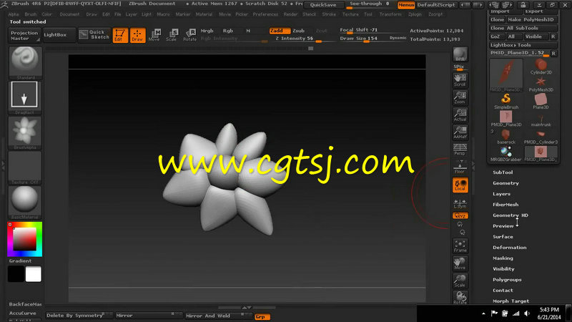Open the Alpha menu
The image size is (572, 322).
(x=14, y=14)
